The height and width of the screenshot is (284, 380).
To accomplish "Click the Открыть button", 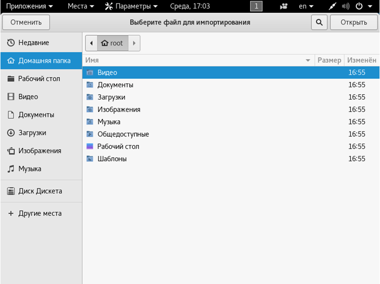I will 354,22.
